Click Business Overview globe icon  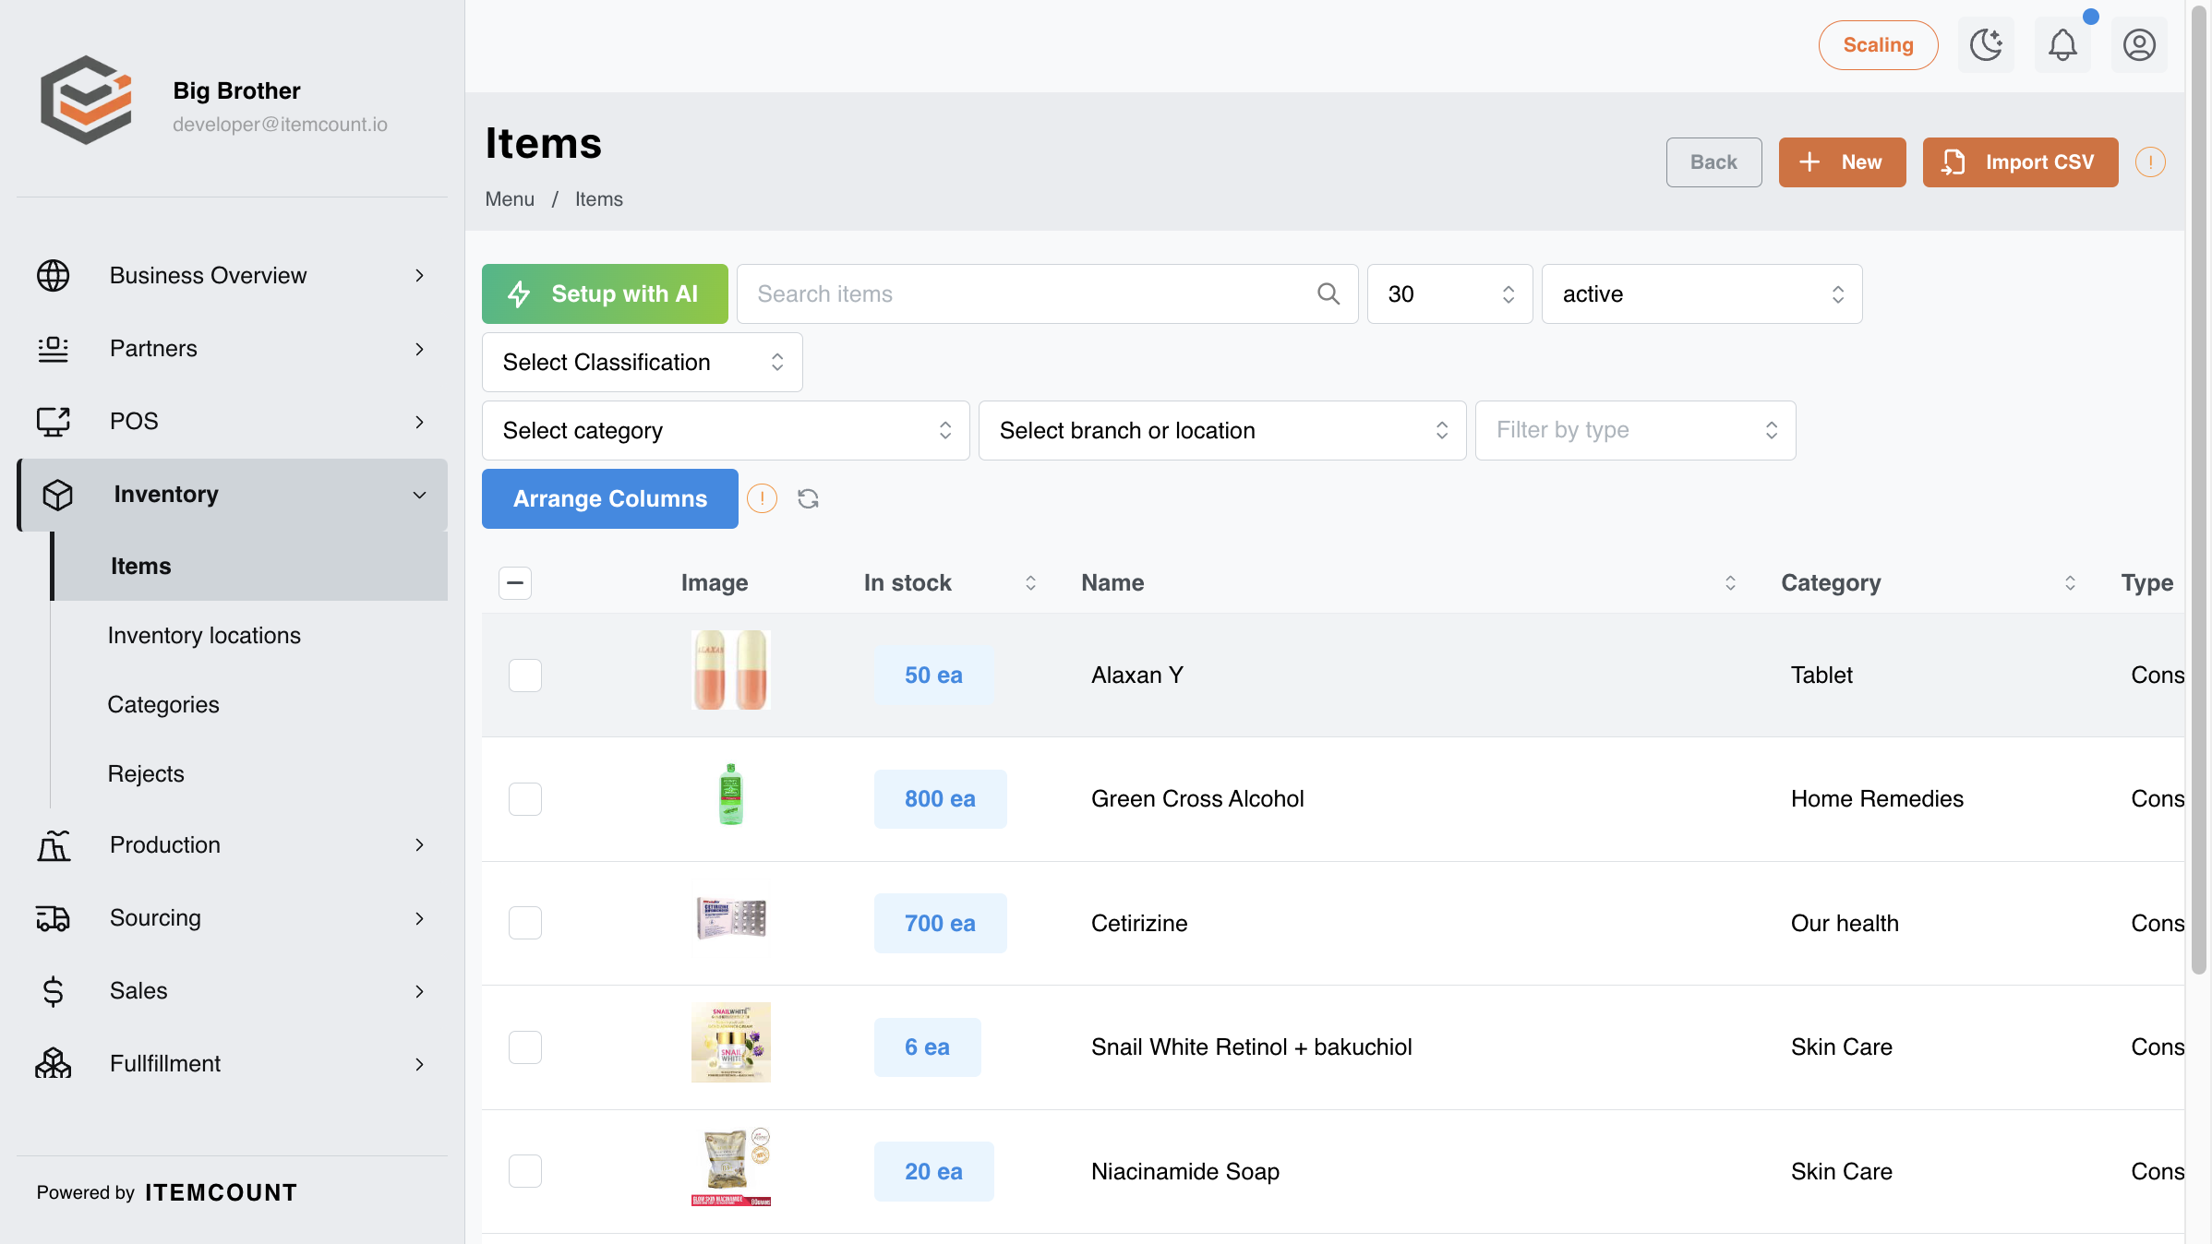tap(53, 276)
